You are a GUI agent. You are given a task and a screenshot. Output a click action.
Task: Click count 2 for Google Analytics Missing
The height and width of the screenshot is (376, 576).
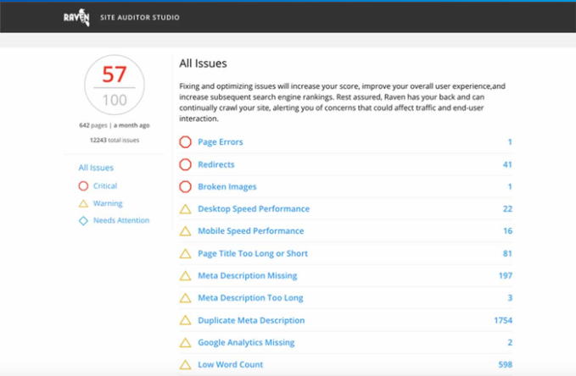510,343
